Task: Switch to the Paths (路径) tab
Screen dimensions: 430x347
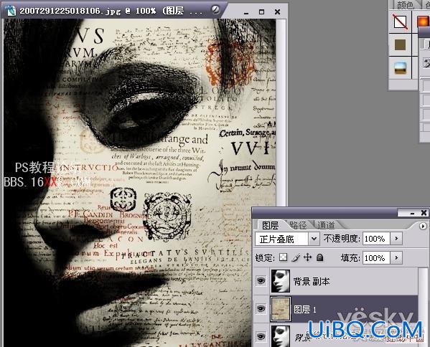Action: point(298,225)
